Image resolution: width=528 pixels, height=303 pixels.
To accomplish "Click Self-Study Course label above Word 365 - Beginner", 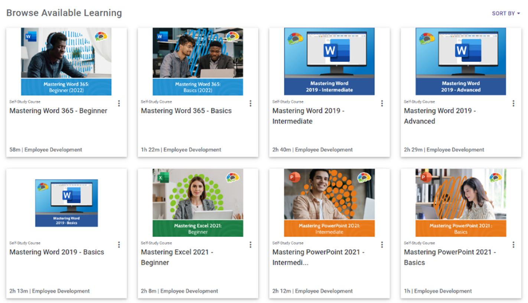I will pos(25,101).
